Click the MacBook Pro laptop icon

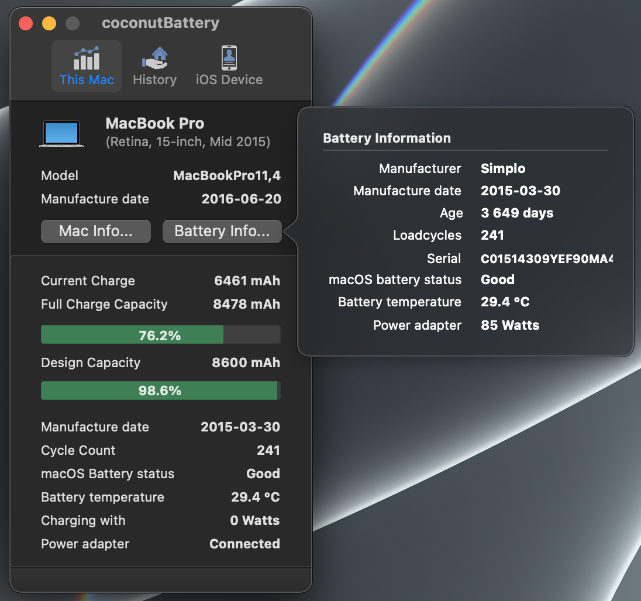(x=61, y=134)
